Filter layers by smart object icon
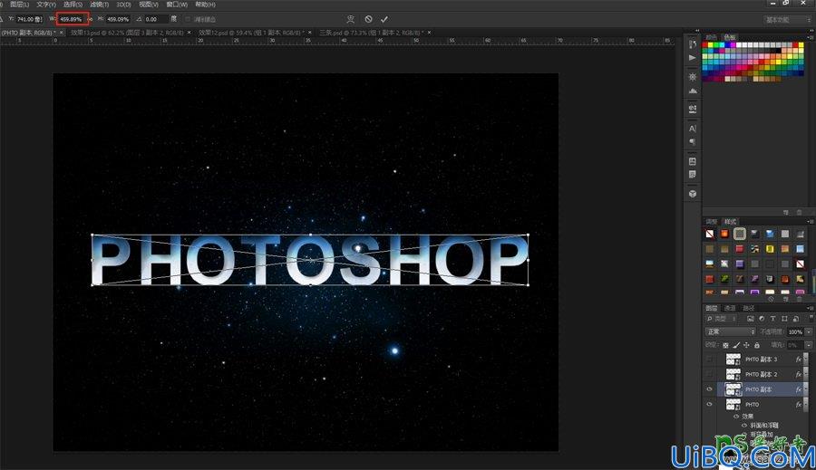 pos(796,319)
